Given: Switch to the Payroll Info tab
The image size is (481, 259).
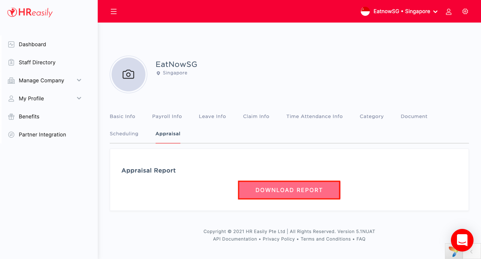Looking at the screenshot, I should click(x=167, y=117).
